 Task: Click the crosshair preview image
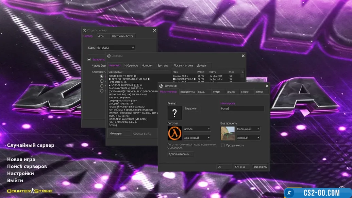point(227,133)
